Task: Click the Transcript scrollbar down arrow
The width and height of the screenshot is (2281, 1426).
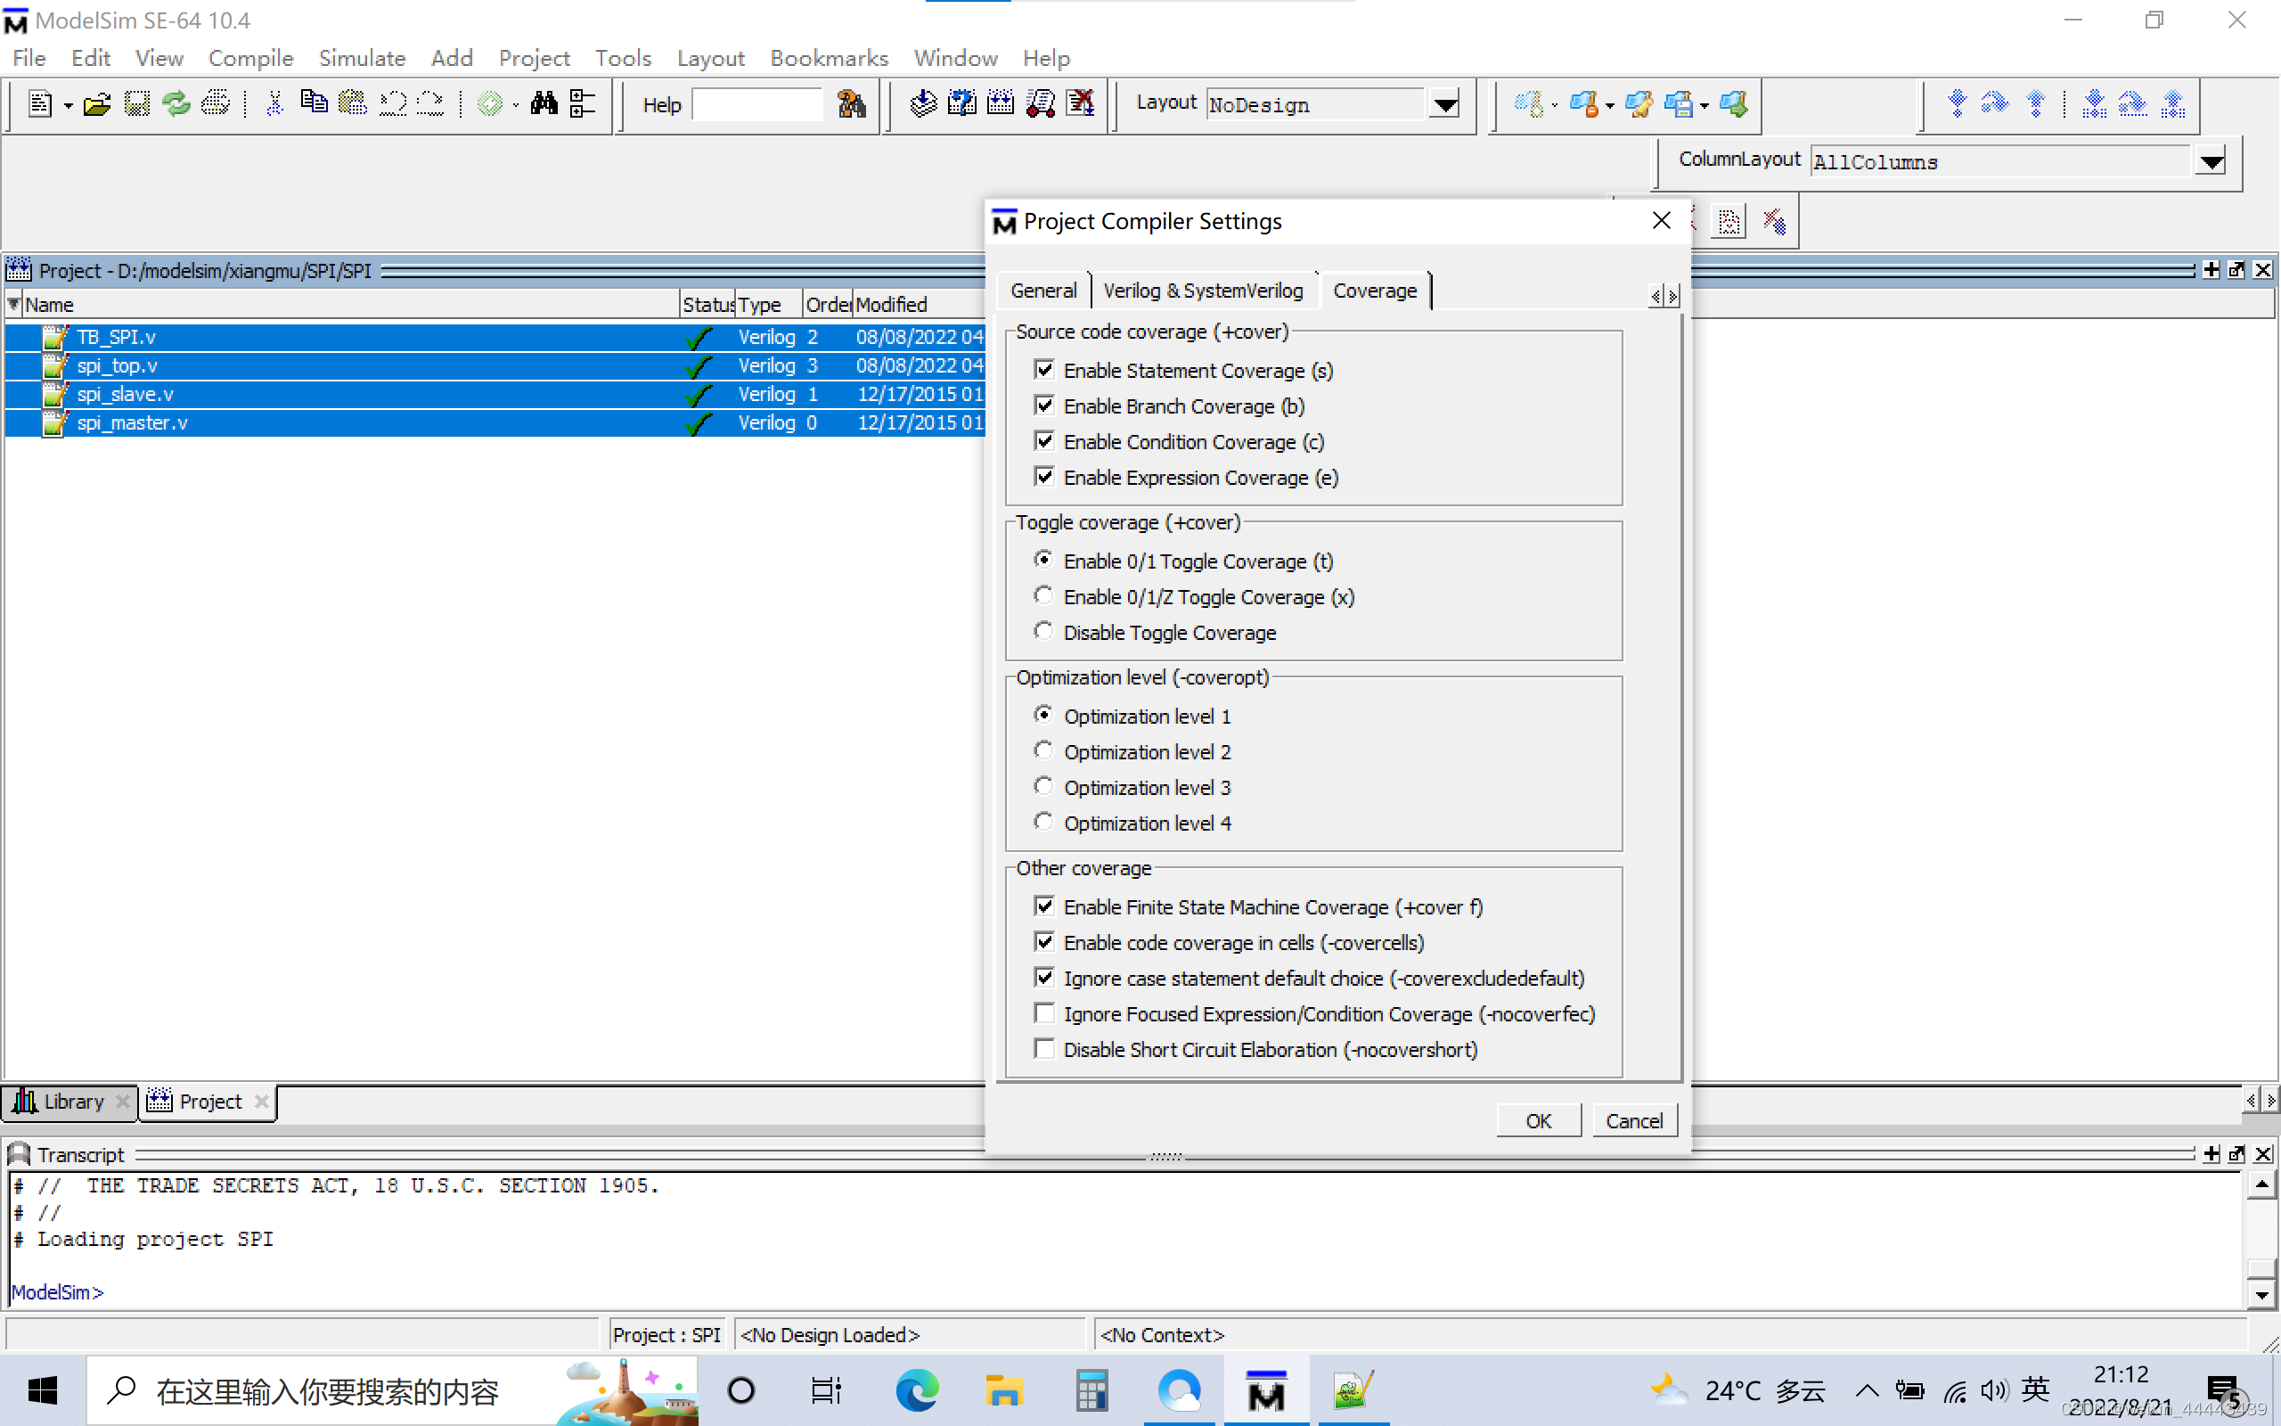Action: click(2261, 1296)
